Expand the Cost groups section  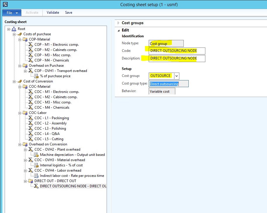pyautogui.click(x=119, y=23)
